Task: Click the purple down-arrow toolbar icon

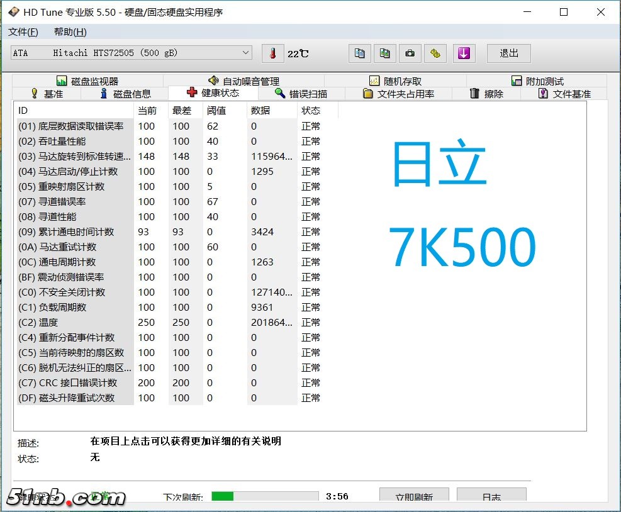Action: point(464,53)
